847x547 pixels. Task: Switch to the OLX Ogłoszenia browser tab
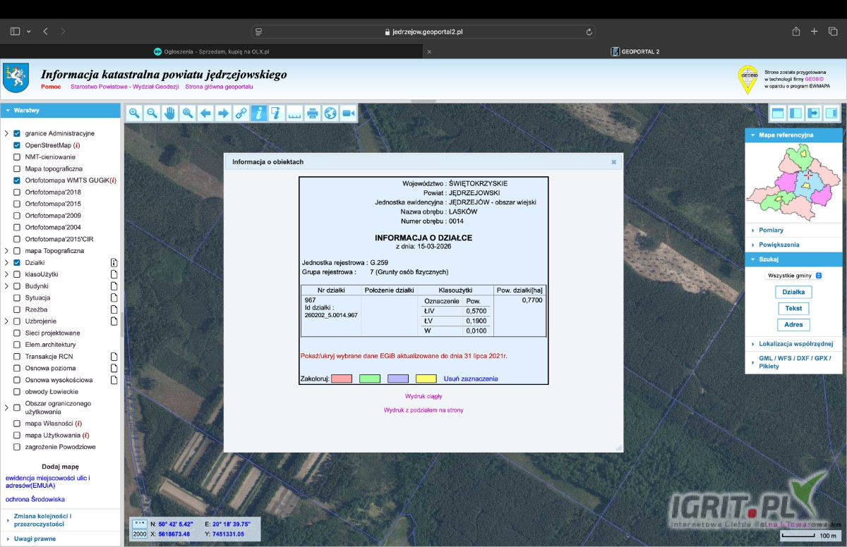tap(212, 51)
